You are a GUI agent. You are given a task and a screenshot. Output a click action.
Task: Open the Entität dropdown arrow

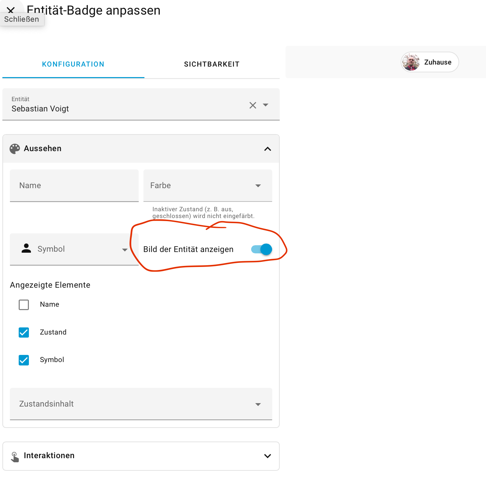[266, 105]
